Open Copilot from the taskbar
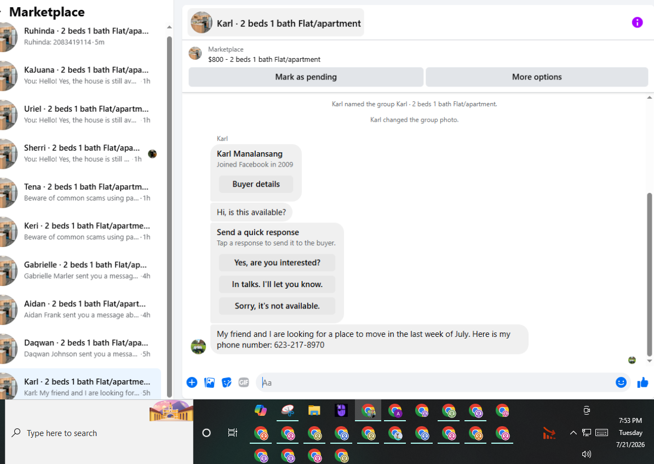 tap(261, 411)
